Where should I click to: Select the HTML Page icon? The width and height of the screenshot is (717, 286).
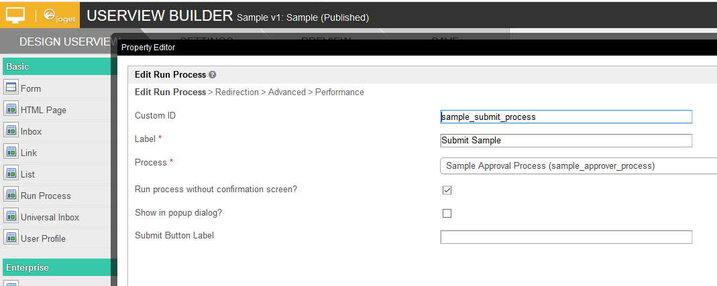pyautogui.click(x=10, y=109)
